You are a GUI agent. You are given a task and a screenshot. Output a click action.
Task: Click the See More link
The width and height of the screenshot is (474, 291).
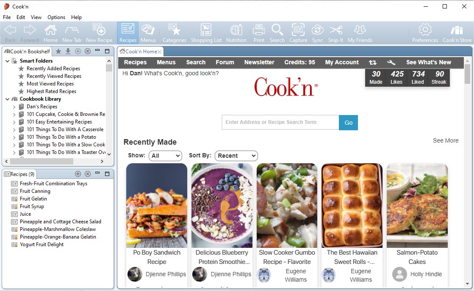coord(445,140)
